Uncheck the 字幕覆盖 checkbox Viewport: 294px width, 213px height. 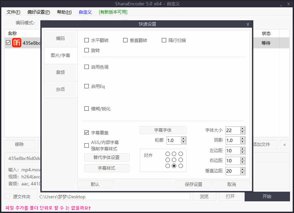pyautogui.click(x=86, y=133)
